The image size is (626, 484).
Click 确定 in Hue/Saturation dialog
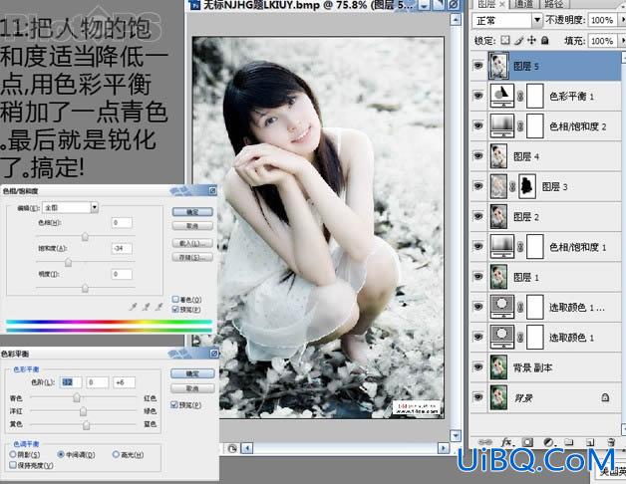192,212
